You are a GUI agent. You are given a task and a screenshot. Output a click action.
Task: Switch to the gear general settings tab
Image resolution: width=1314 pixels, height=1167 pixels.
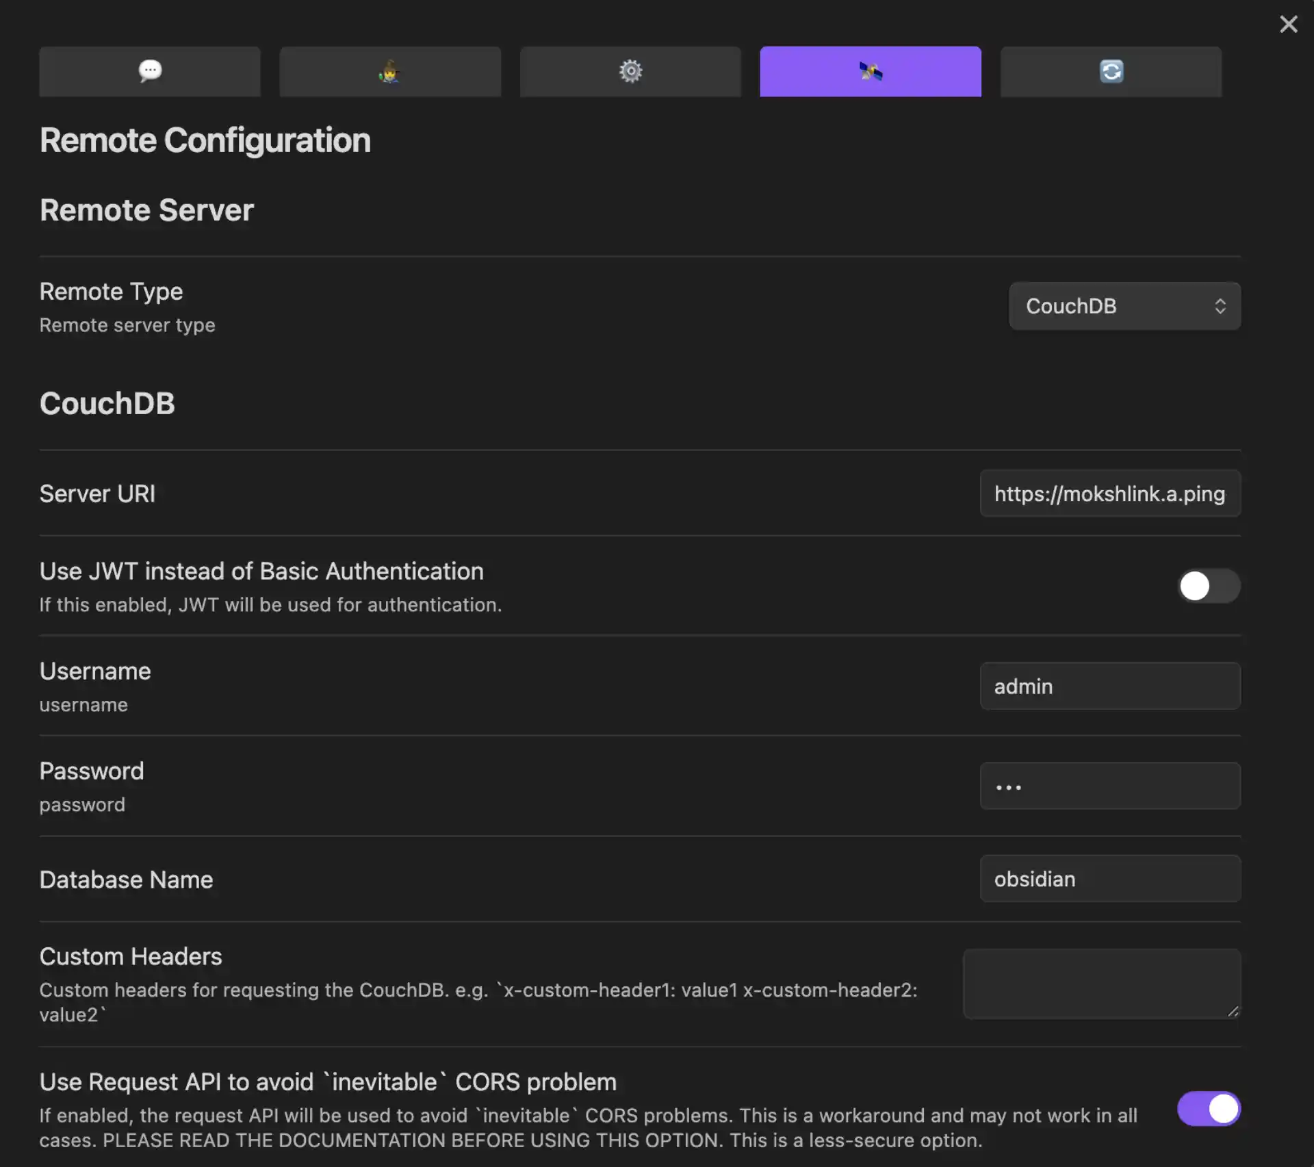click(x=630, y=71)
